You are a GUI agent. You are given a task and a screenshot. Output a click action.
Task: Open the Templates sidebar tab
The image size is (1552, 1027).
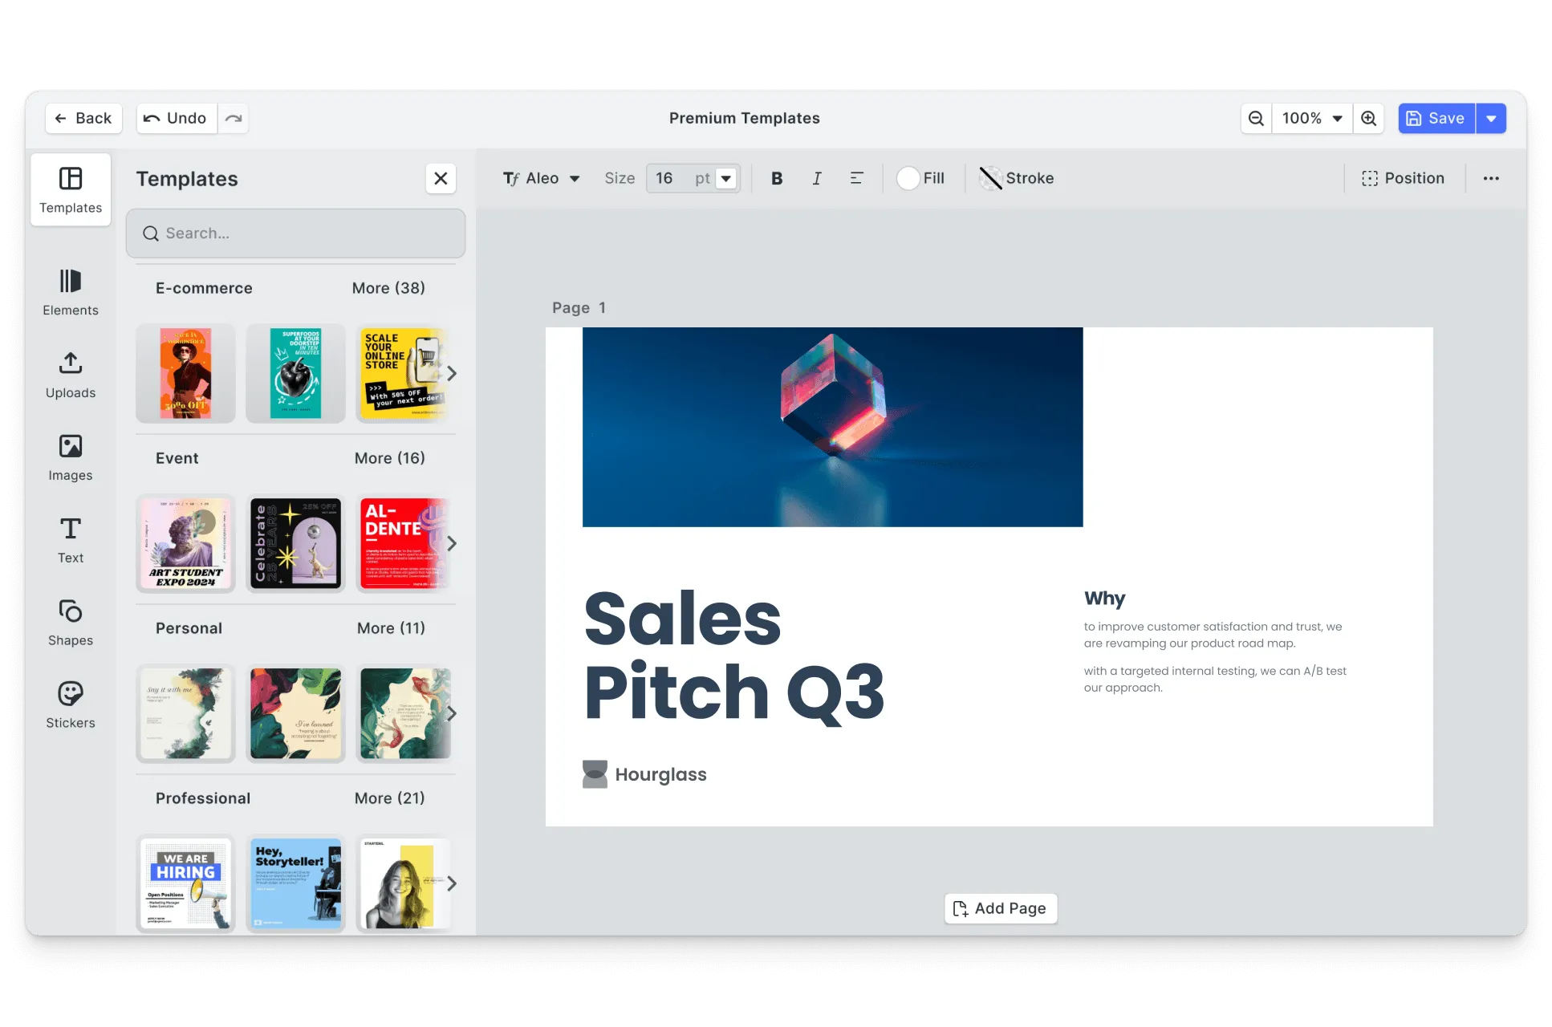71,190
